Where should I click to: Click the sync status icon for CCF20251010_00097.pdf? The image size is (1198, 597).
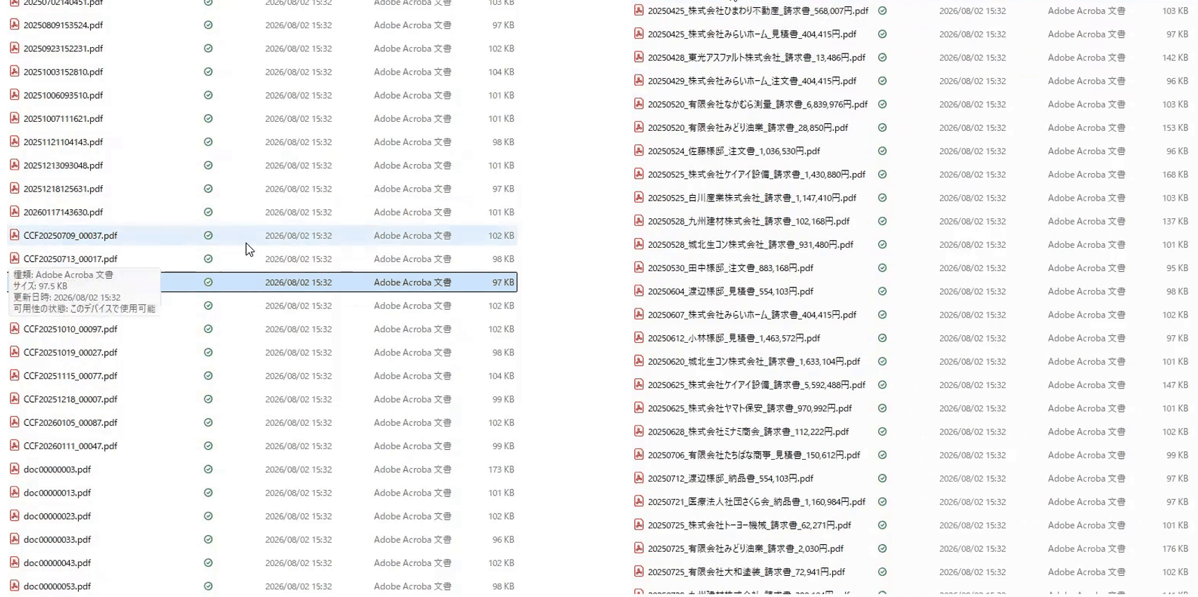(x=208, y=329)
